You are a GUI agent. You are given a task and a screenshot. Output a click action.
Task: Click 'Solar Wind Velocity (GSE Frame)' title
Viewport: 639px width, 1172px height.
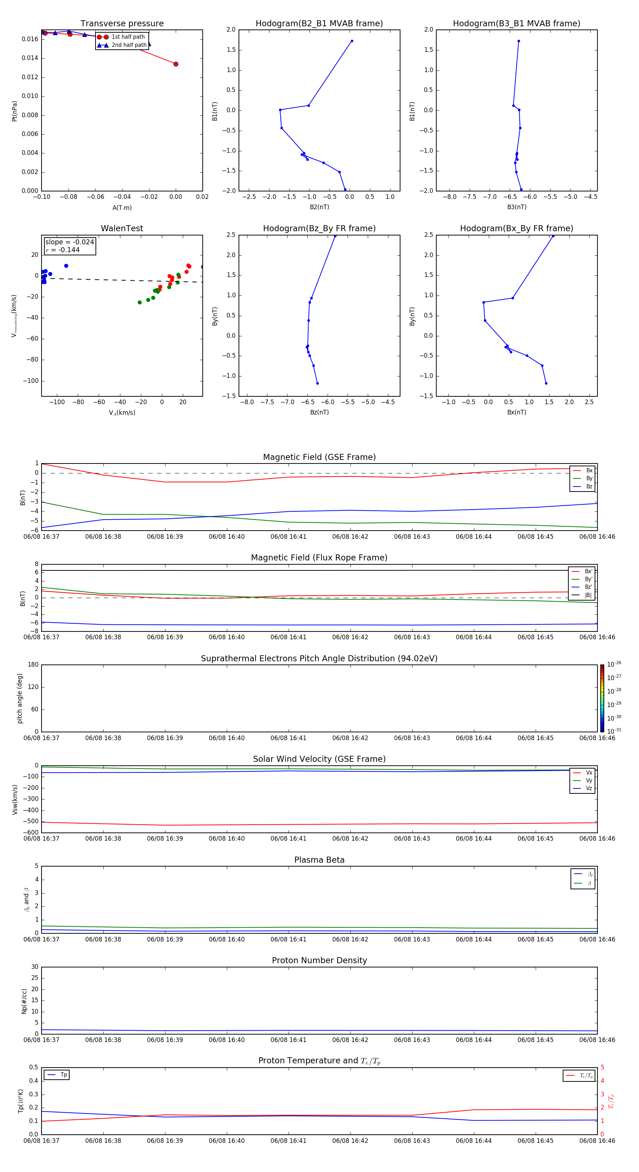(x=319, y=759)
